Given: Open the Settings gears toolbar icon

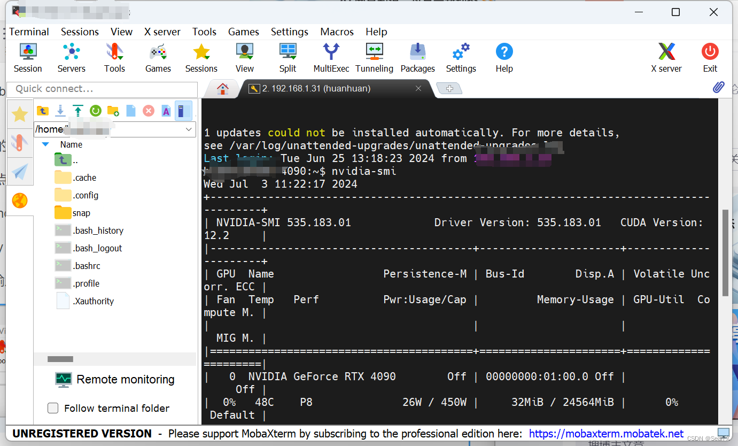Looking at the screenshot, I should click(461, 58).
